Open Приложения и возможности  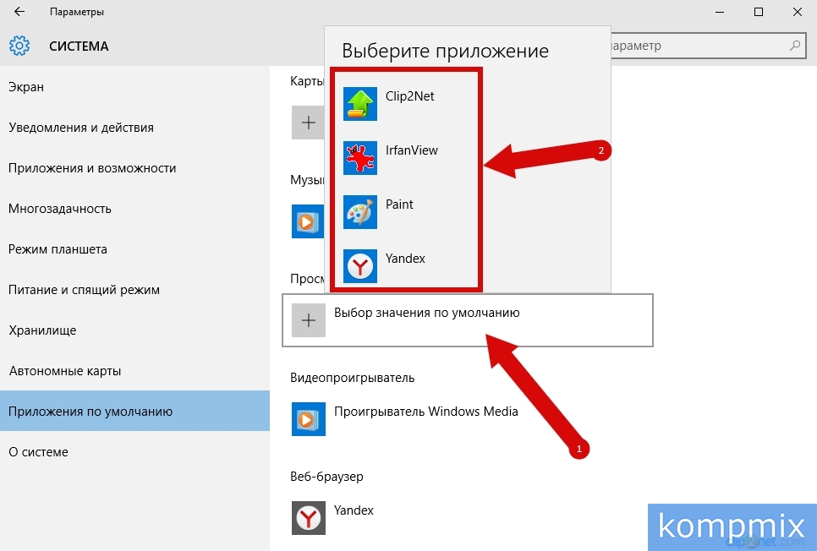(135, 167)
